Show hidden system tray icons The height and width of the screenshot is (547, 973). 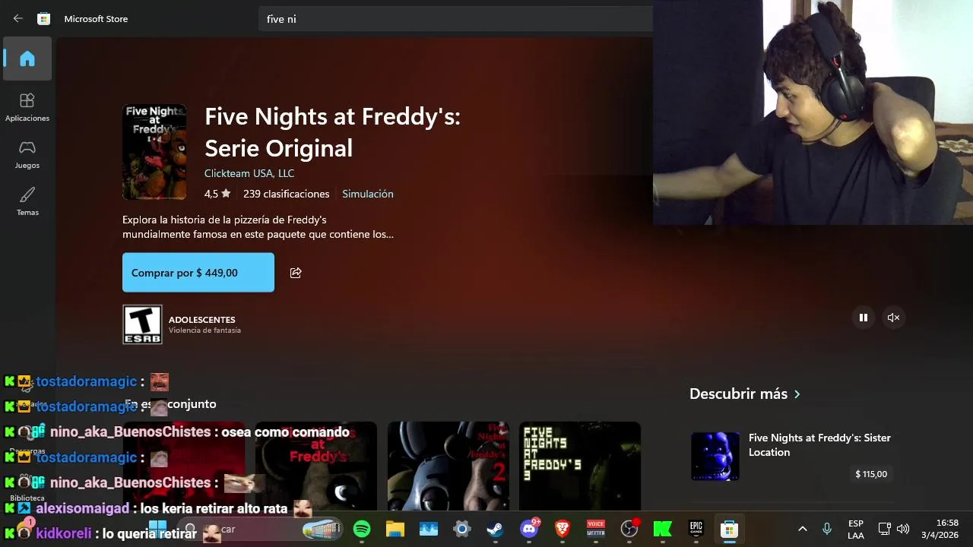(x=802, y=529)
